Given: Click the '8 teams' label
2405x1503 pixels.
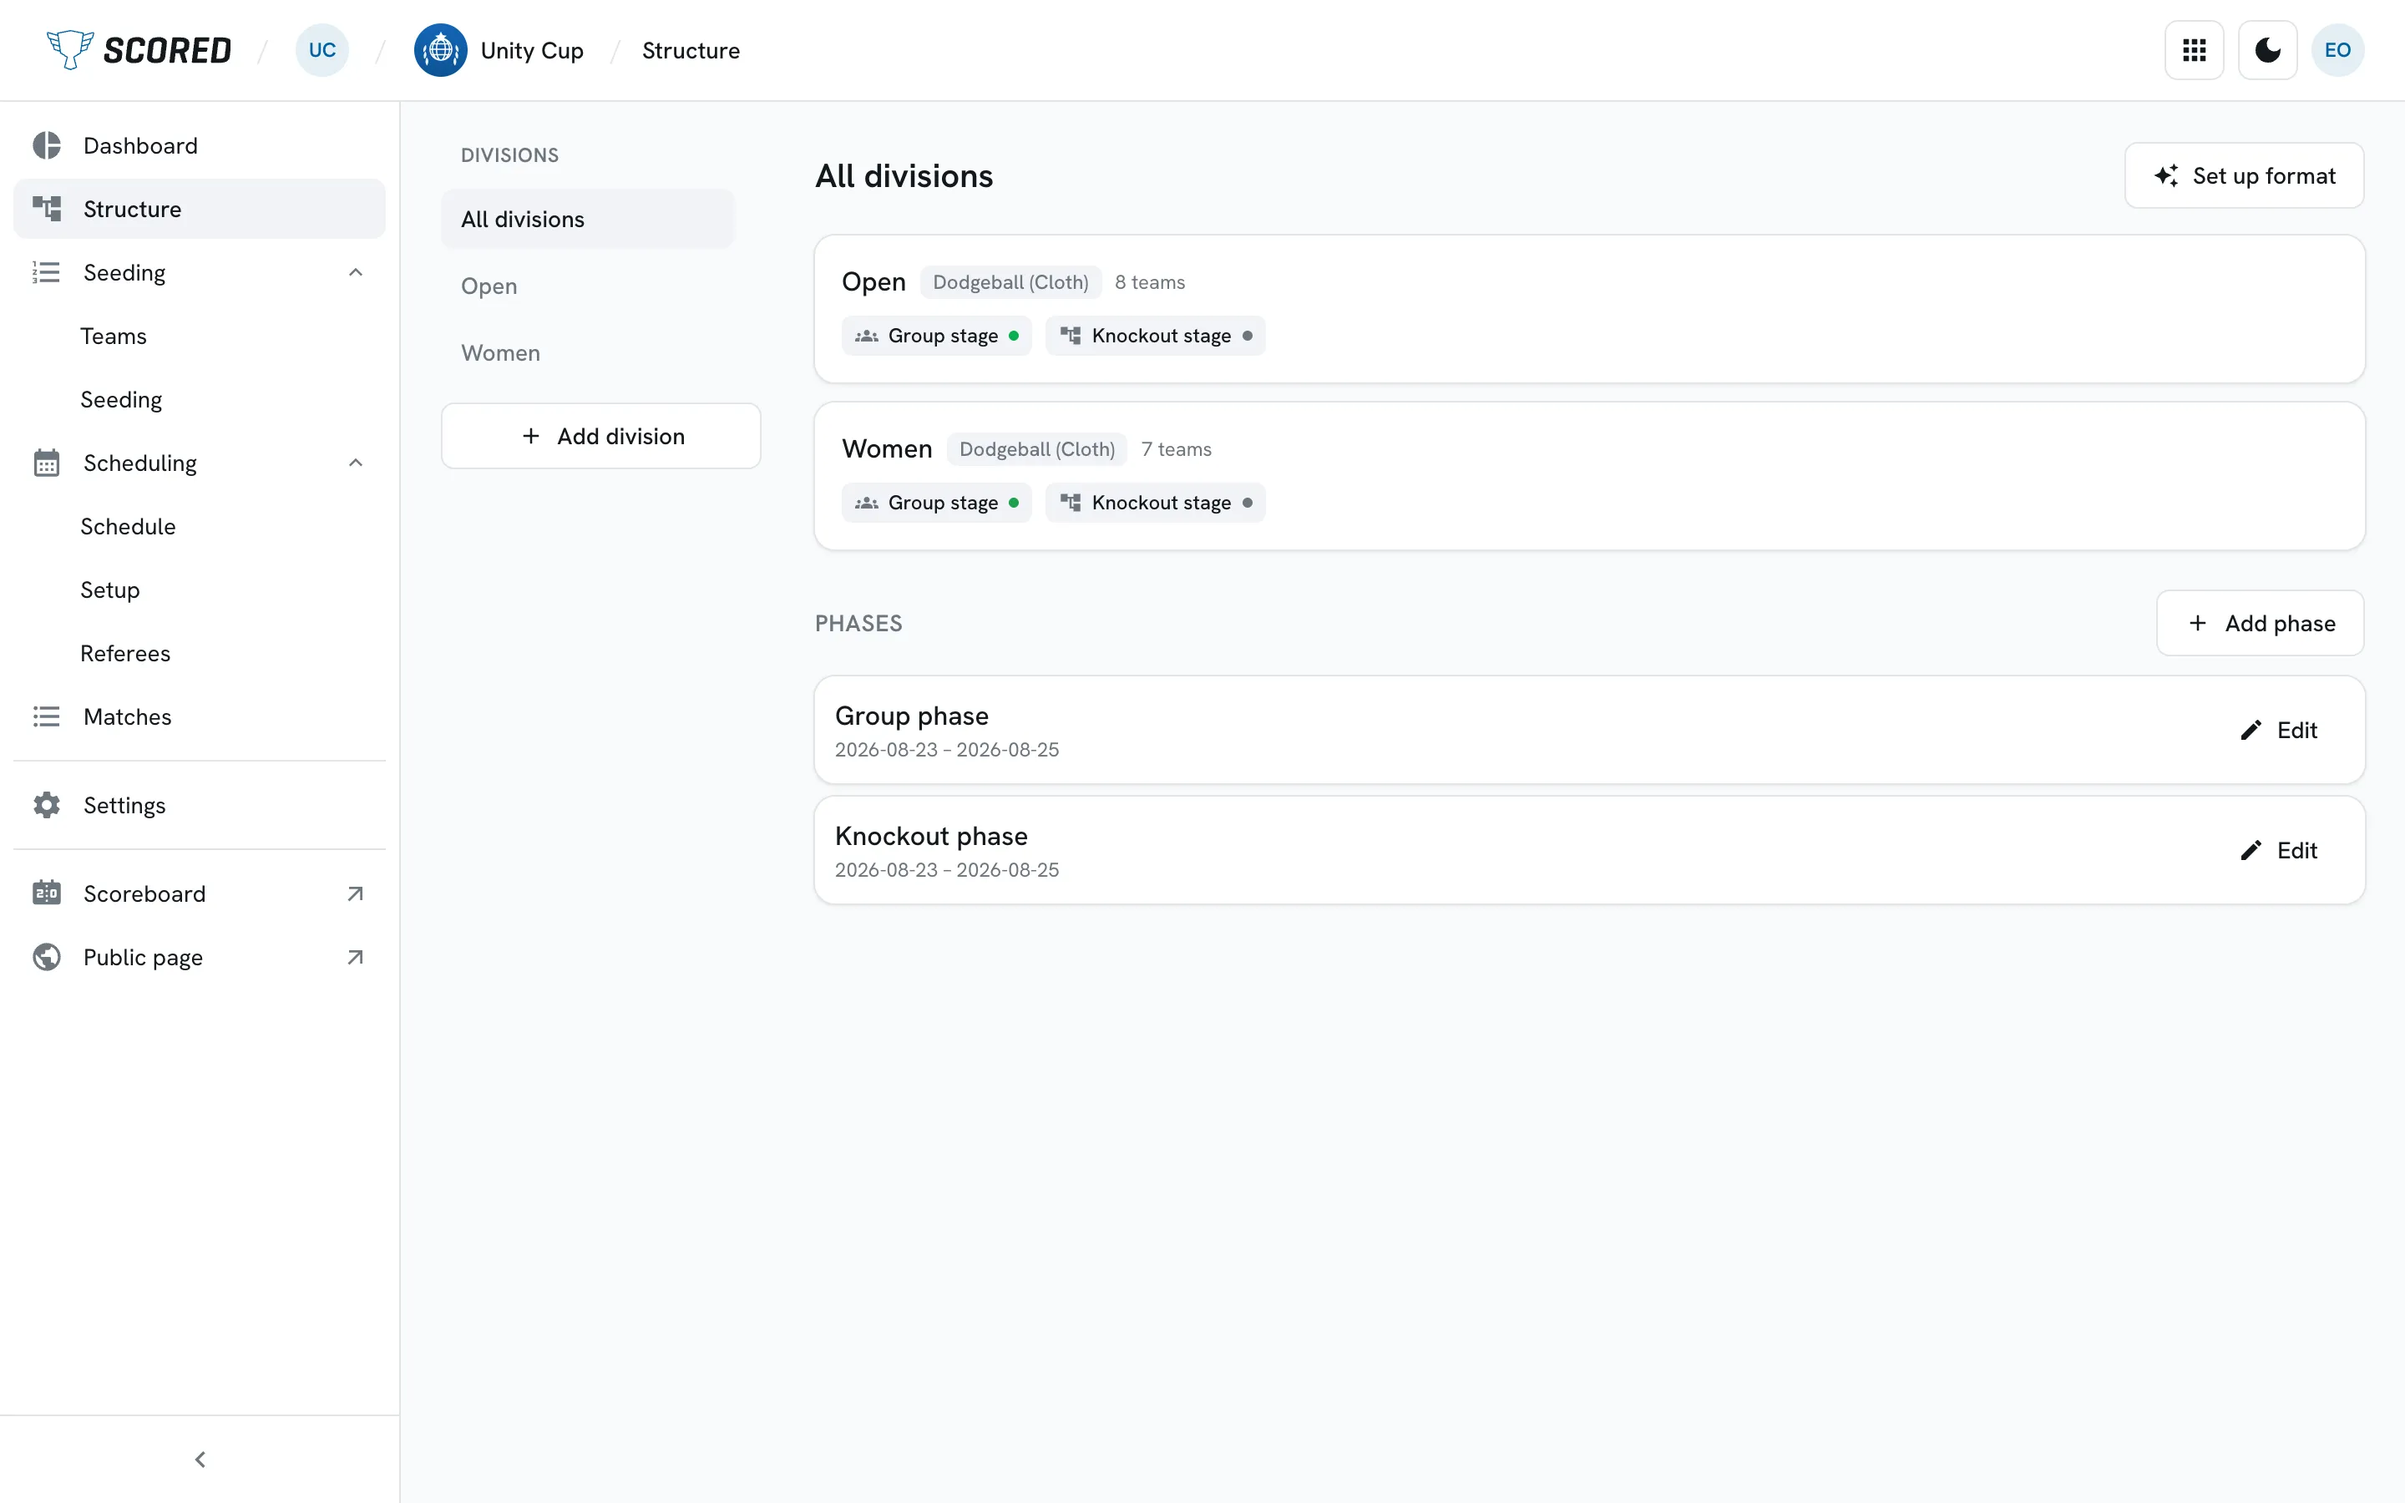Looking at the screenshot, I should [1150, 282].
